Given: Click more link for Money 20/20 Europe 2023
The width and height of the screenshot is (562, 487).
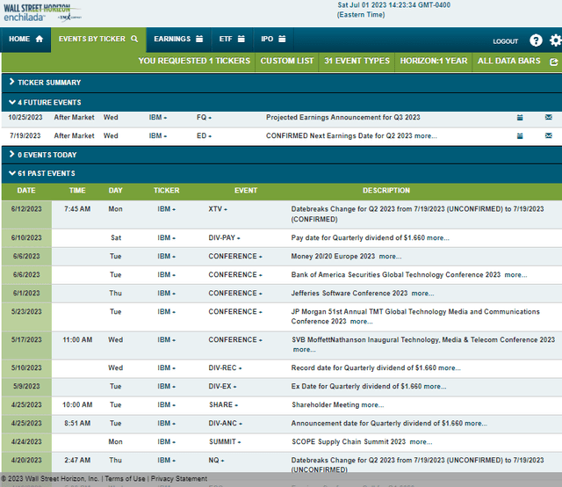Looking at the screenshot, I should point(390,256).
